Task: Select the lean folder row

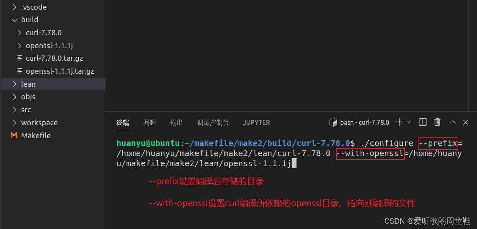Action: point(53,84)
